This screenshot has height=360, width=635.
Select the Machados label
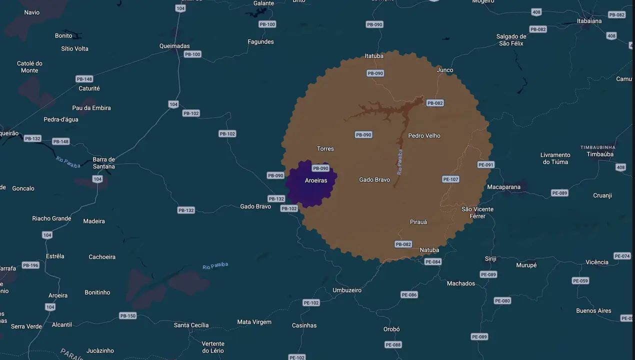coord(461,283)
